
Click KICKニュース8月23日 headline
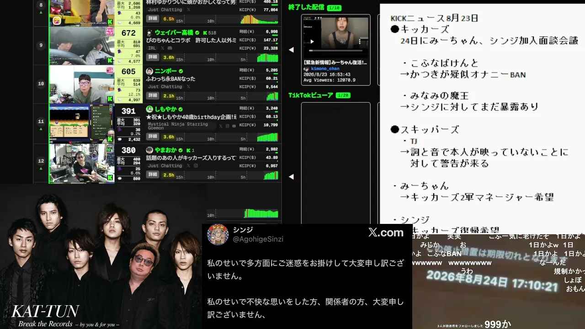tap(434, 18)
